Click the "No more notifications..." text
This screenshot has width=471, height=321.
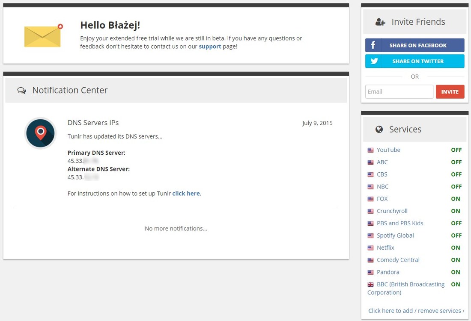[176, 229]
